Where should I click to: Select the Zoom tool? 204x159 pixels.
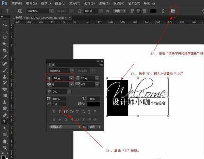point(5,148)
